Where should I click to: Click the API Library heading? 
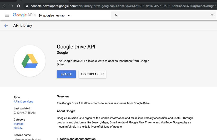pos(23,25)
